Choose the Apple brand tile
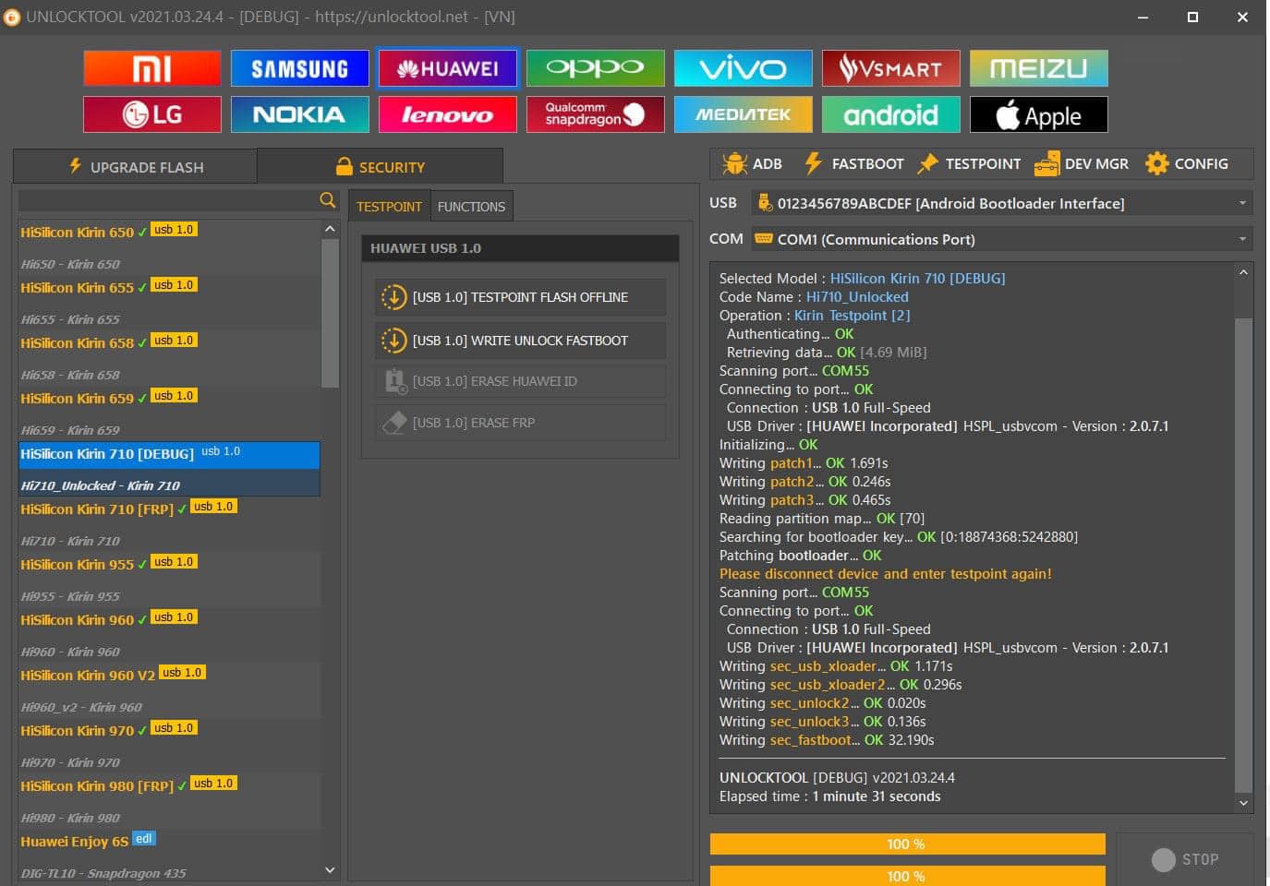This screenshot has width=1270, height=886. pyautogui.click(x=1039, y=114)
